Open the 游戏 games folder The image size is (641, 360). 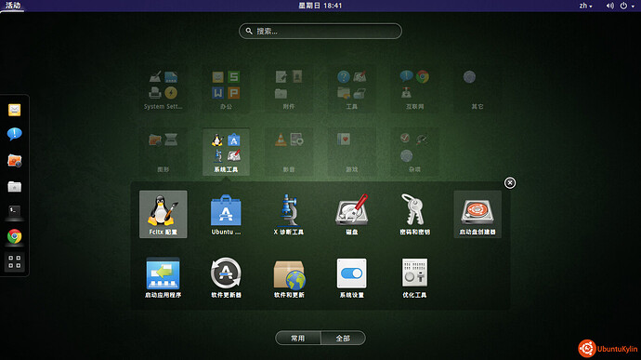point(351,152)
